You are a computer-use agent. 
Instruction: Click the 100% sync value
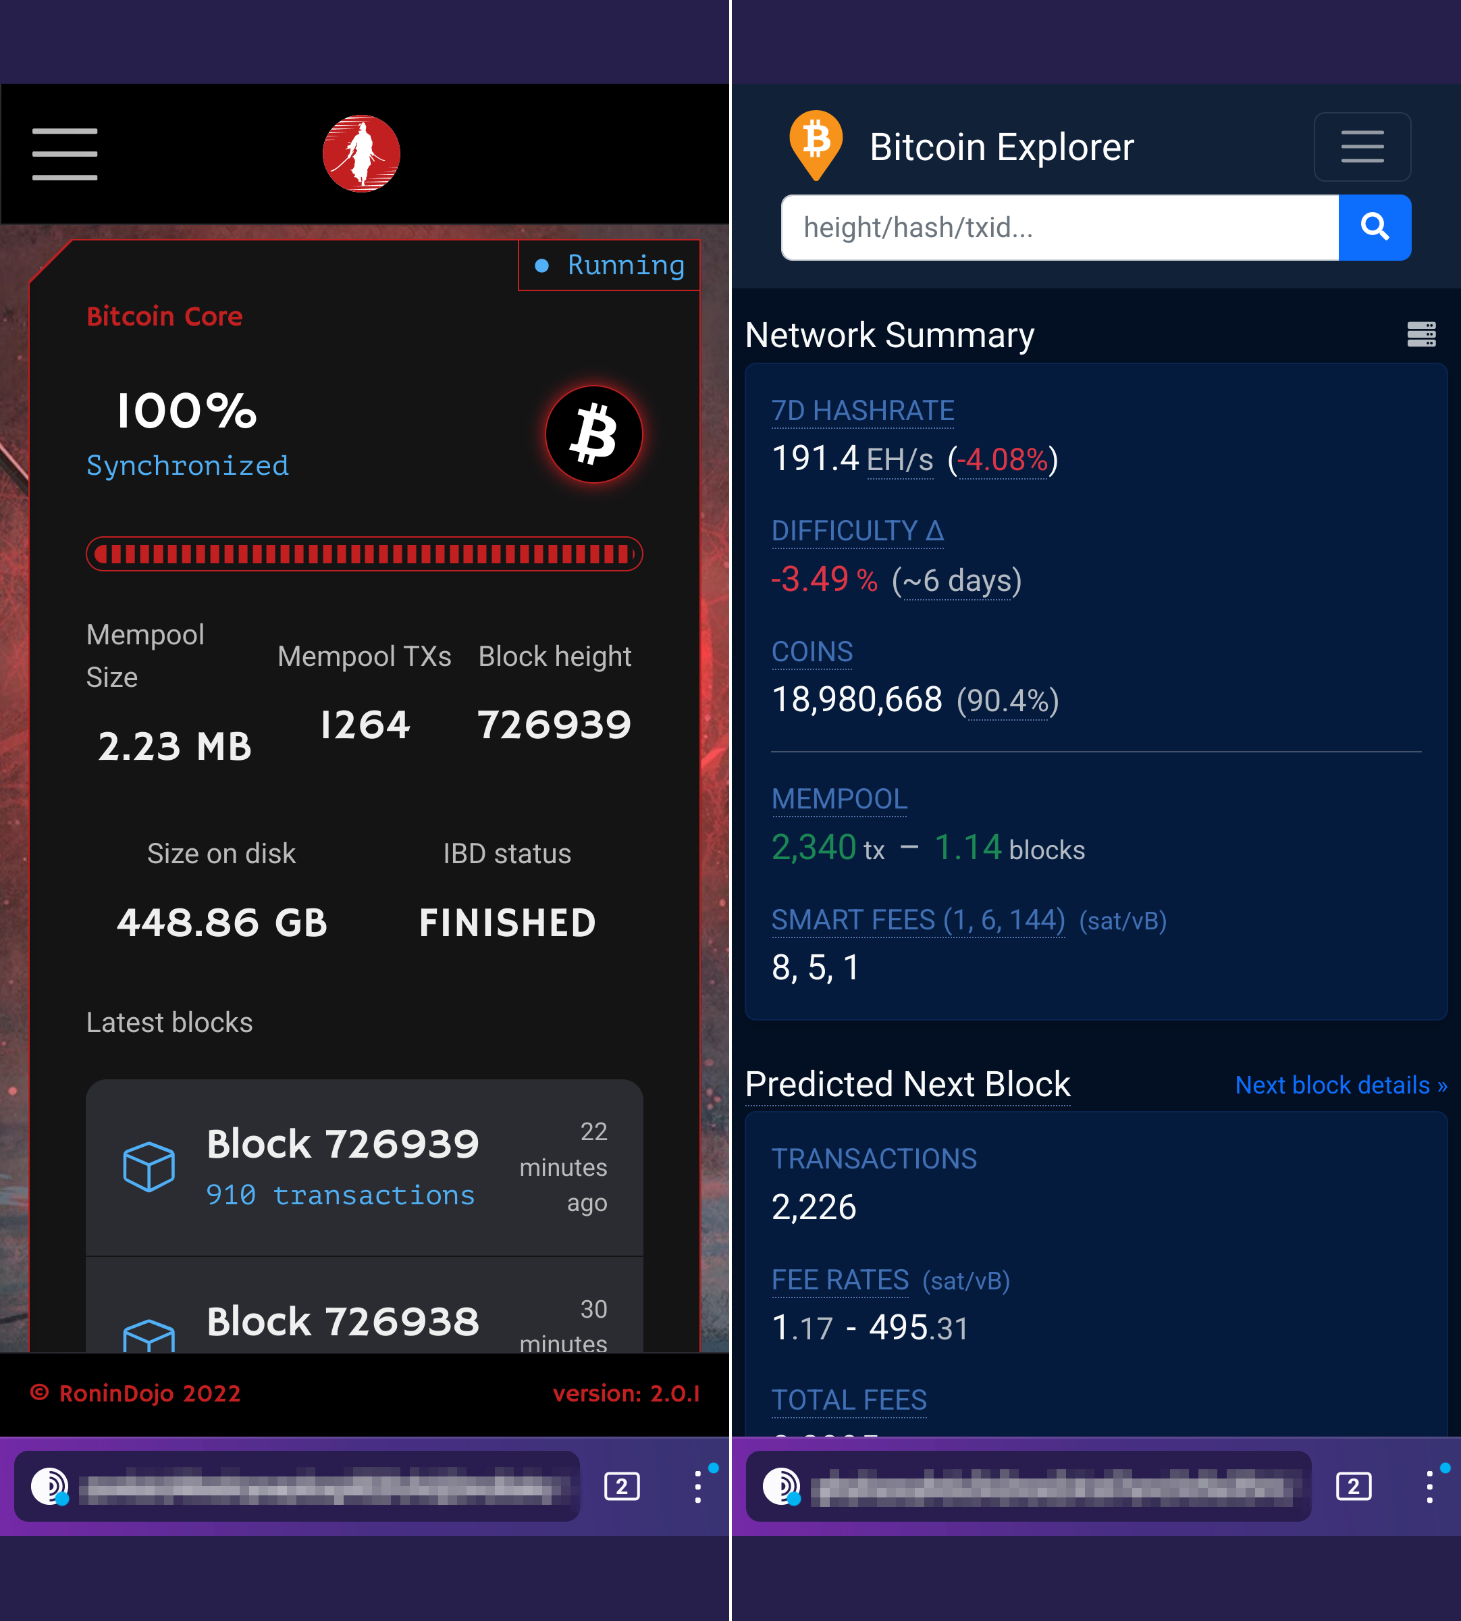[186, 411]
